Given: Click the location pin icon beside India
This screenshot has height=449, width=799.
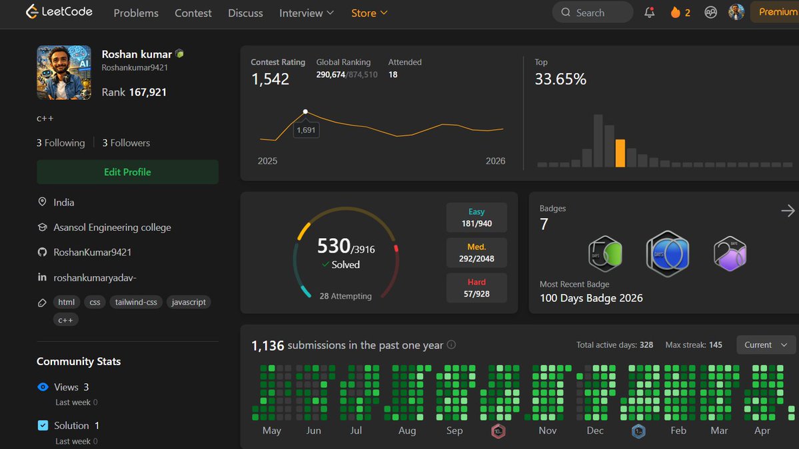Looking at the screenshot, I should tap(42, 202).
